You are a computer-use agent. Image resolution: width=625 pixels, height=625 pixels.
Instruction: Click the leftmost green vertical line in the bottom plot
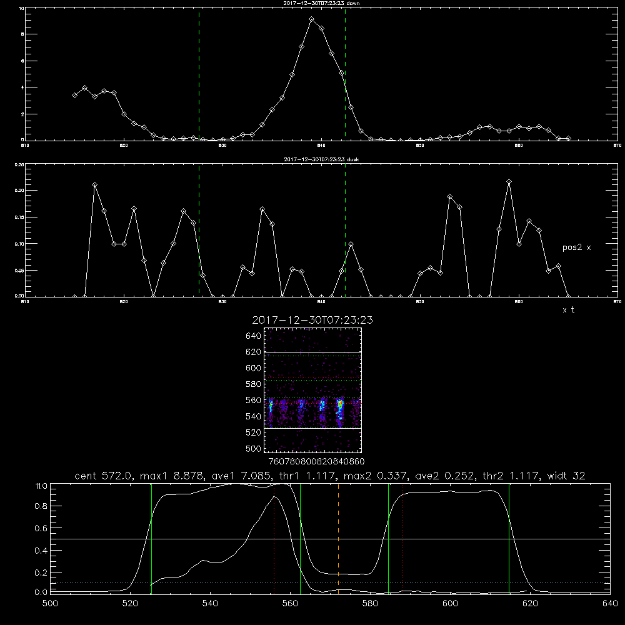click(x=151, y=537)
